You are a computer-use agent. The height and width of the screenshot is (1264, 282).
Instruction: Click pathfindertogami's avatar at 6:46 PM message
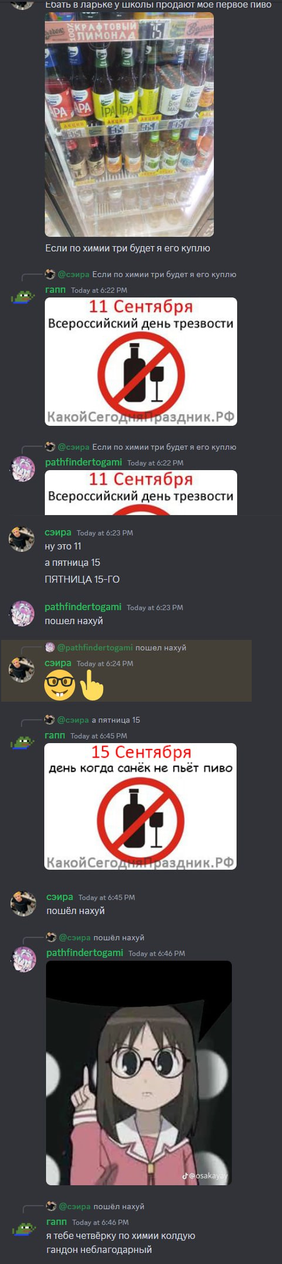[x=24, y=960]
